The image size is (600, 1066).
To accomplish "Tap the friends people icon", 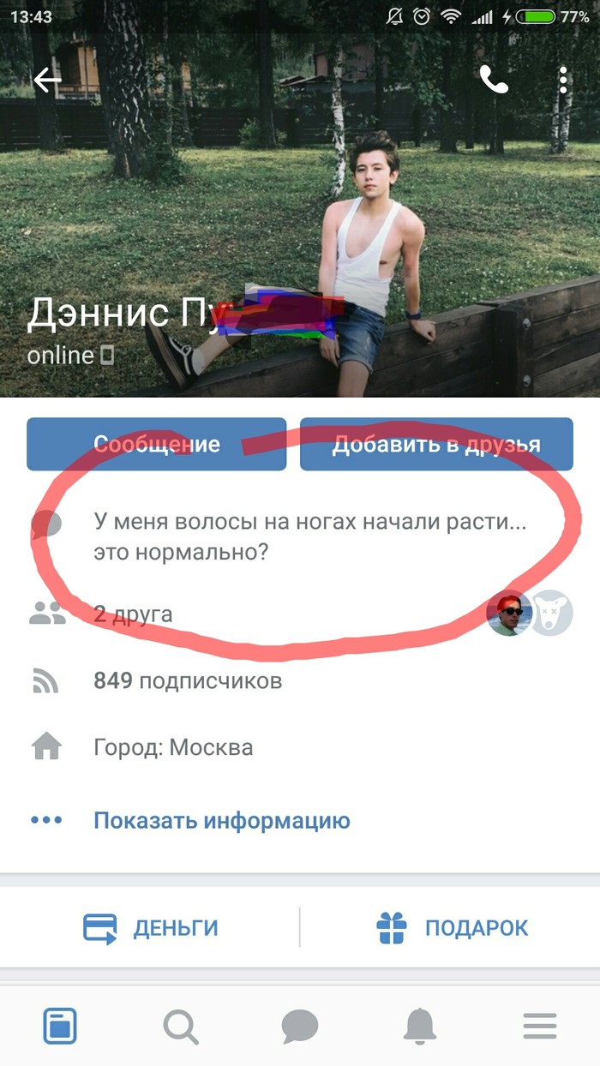I will (46, 614).
